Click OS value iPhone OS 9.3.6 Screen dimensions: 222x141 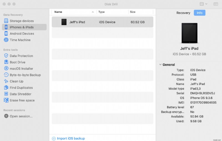click(201, 98)
